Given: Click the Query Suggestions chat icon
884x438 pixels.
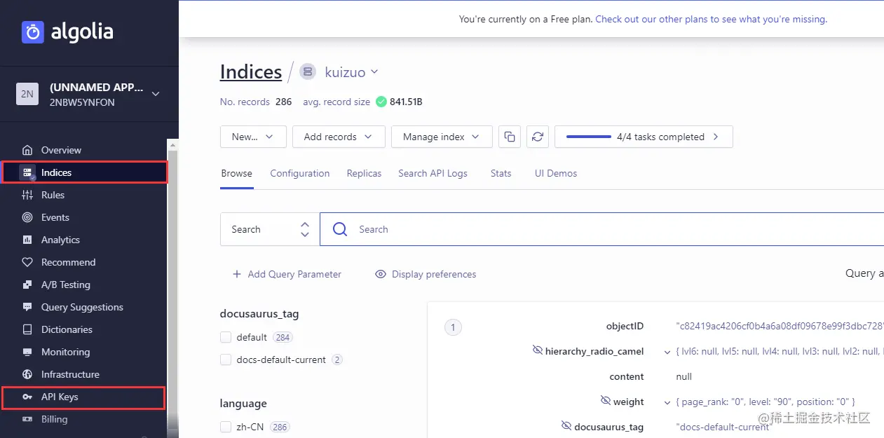Looking at the screenshot, I should (x=27, y=307).
